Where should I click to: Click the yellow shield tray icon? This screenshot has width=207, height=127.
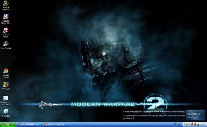pyautogui.click(x=186, y=124)
